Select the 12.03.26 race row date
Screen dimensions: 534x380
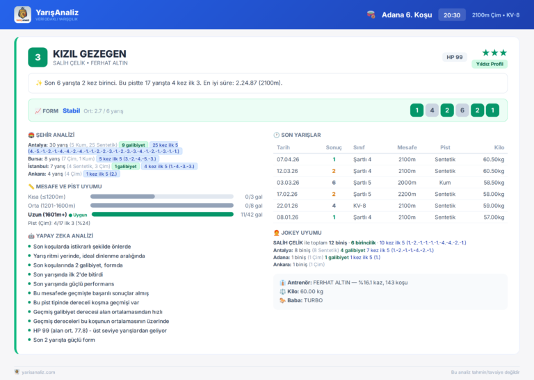[288, 171]
